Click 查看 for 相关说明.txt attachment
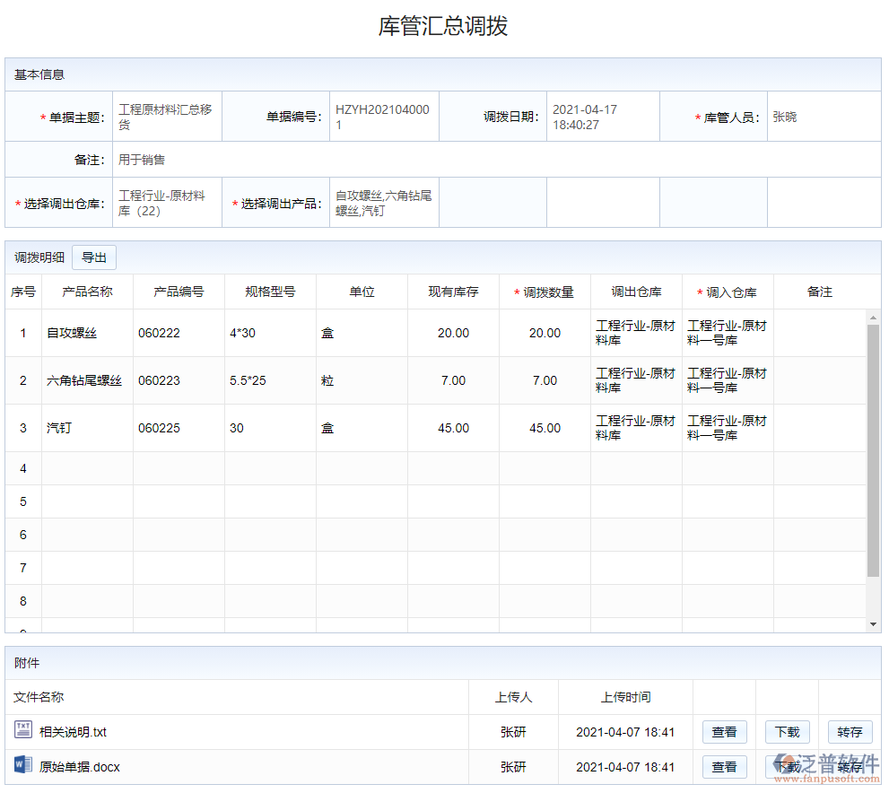The image size is (889, 793). [724, 732]
